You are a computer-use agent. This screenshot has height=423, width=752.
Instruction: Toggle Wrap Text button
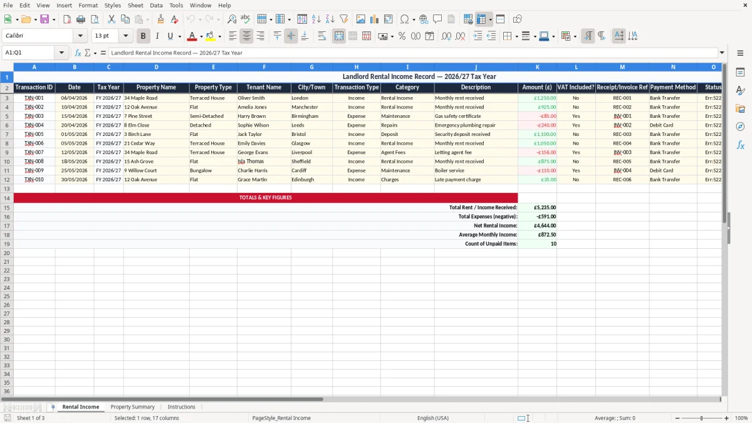point(322,36)
